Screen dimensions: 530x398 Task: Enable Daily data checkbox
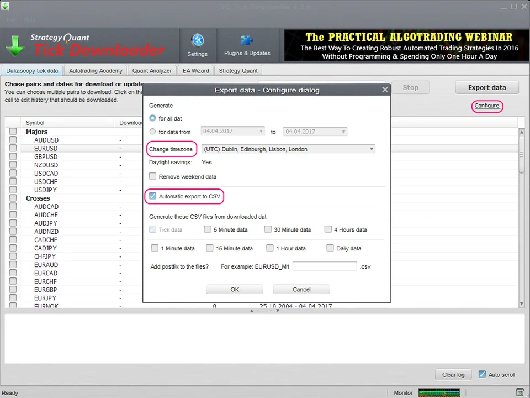(330, 248)
